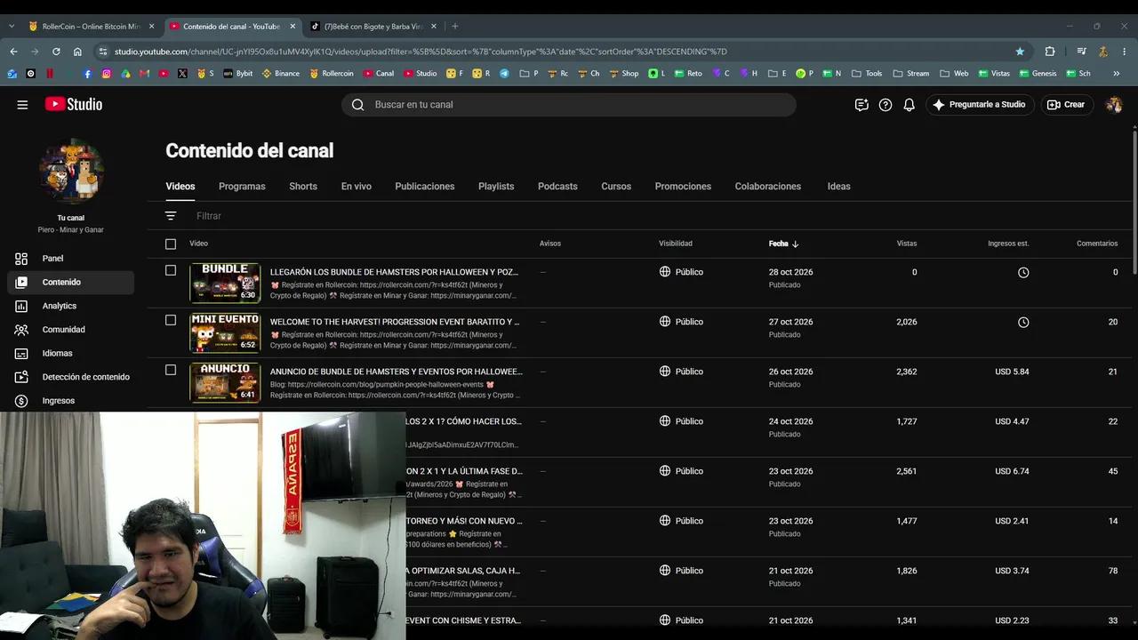Open the Rollercoin bookmark in the bookmarks bar
The width and height of the screenshot is (1138, 640).
click(332, 74)
